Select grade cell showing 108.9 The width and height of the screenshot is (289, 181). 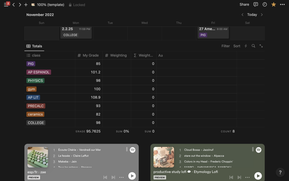(x=89, y=97)
